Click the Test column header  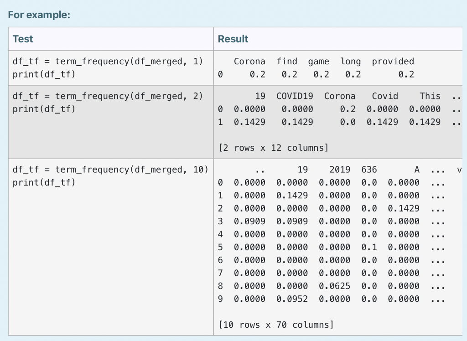coord(23,39)
